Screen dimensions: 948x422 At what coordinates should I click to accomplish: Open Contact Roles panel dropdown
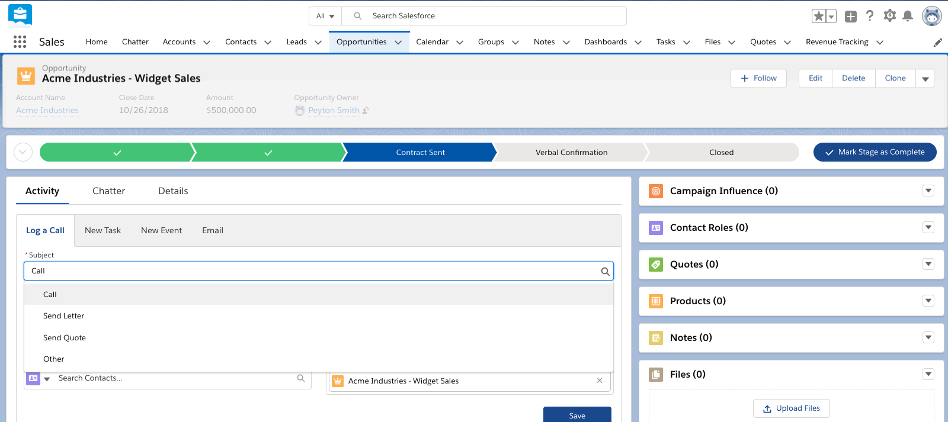click(928, 227)
